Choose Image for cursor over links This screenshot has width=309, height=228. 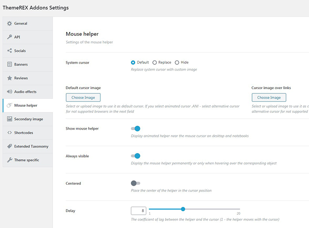[269, 97]
